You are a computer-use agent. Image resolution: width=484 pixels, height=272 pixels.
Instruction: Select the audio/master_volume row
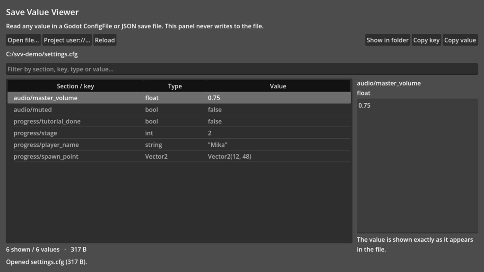[179, 98]
